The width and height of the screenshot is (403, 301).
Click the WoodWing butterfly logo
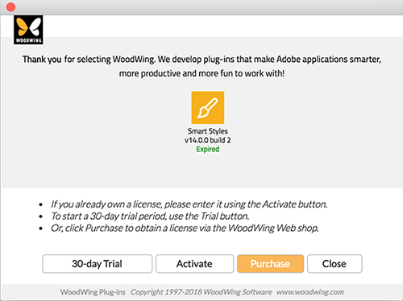point(28,30)
